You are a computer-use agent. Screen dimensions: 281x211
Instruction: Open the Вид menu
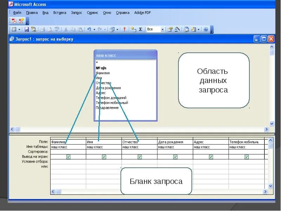tap(46, 13)
